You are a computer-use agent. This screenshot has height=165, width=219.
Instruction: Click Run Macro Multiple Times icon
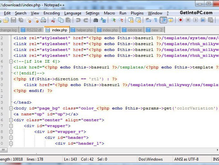pos(203,20)
